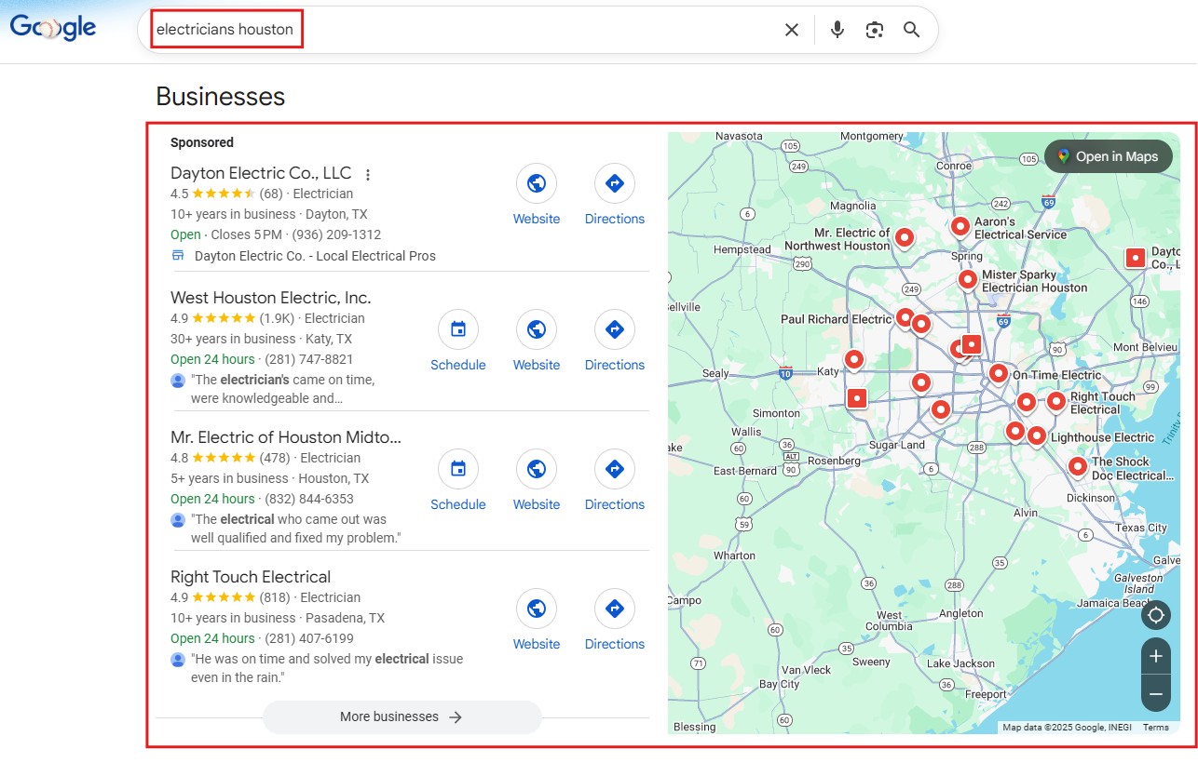The image size is (1198, 763).
Task: Click the Directions icon for West Houston Electric
Action: tap(614, 328)
